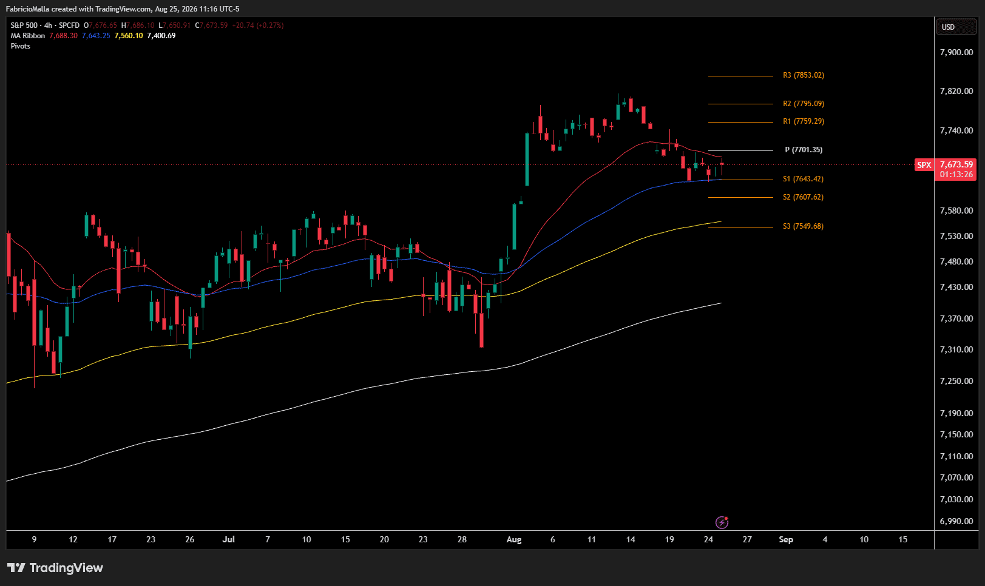
Task: Click the red MA value 7,688.30
Action: pyautogui.click(x=64, y=36)
